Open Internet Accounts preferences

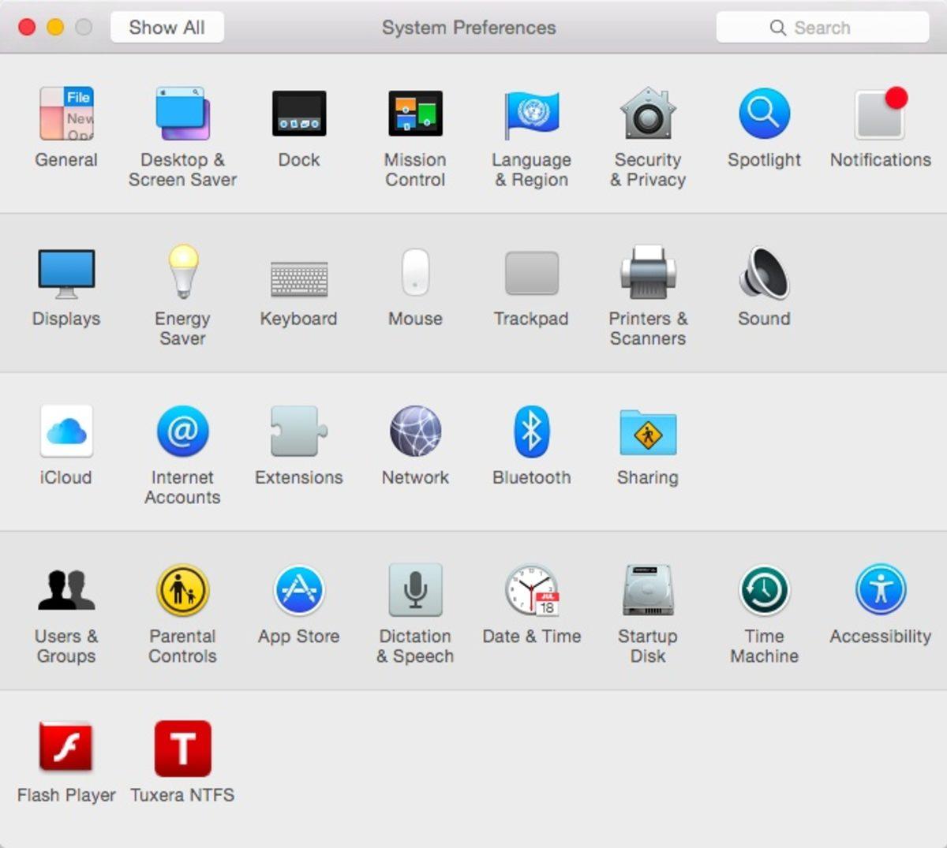[182, 431]
